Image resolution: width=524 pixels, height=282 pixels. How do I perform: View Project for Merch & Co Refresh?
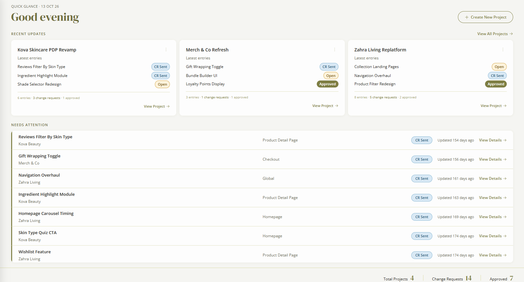tap(325, 106)
